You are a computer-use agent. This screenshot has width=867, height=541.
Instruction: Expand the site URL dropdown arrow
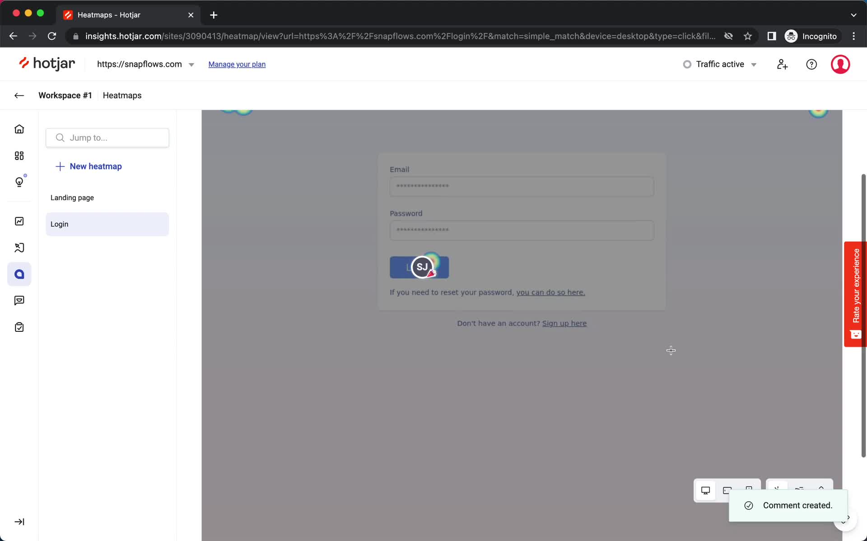[191, 64]
